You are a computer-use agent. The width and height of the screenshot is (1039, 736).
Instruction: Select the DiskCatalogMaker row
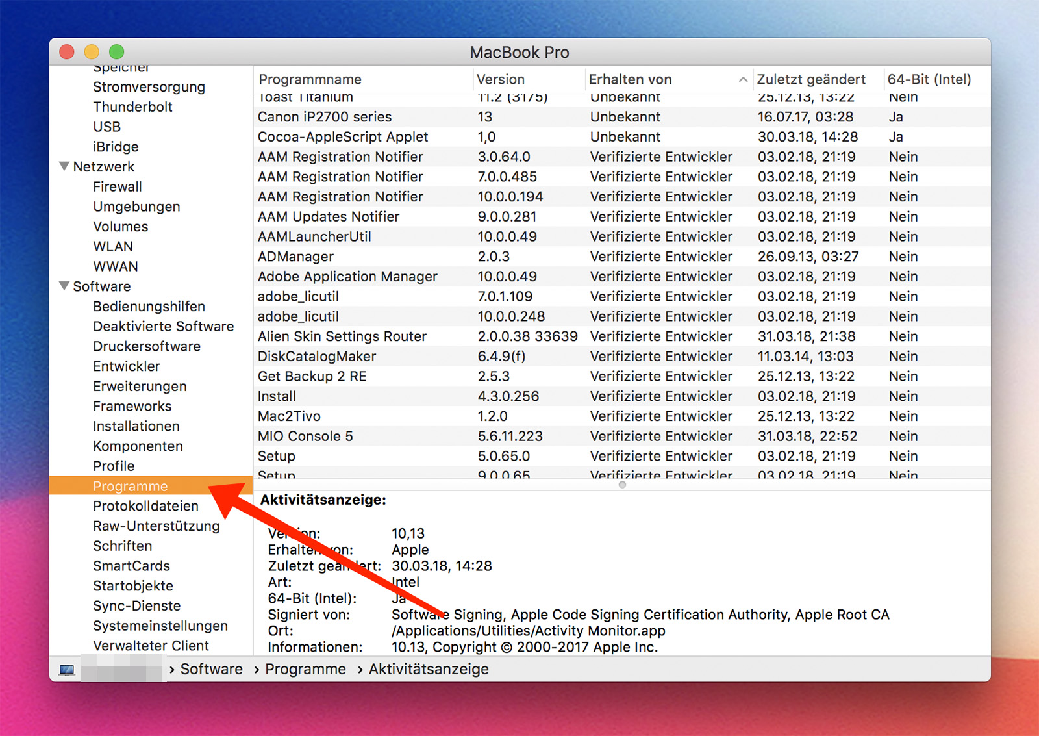(622, 357)
